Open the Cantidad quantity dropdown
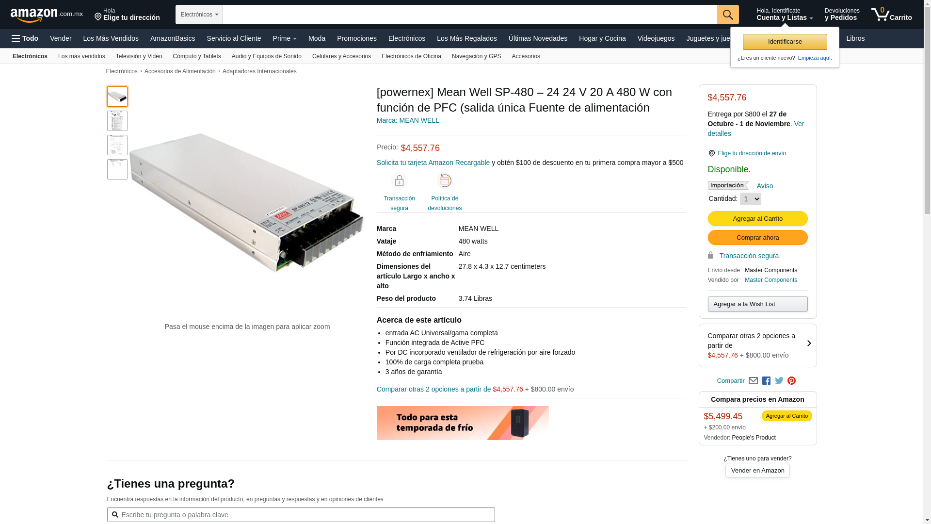 tap(750, 199)
